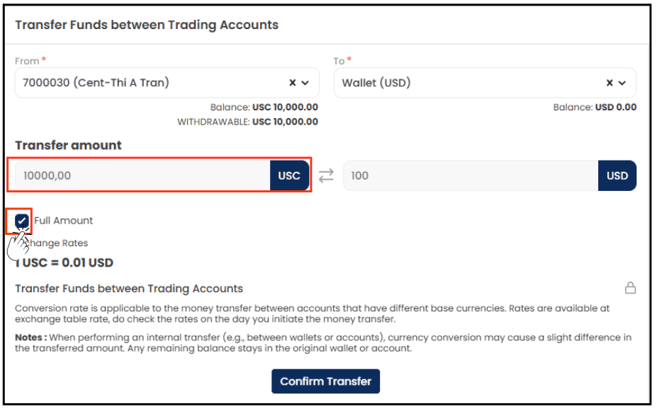Screen dimensions: 657x411
Task: Click the 1 USC = 0.01 USD rate text
Action: coord(64,262)
